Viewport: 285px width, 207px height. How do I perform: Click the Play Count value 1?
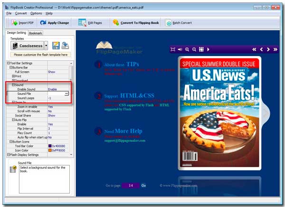(x=49, y=133)
